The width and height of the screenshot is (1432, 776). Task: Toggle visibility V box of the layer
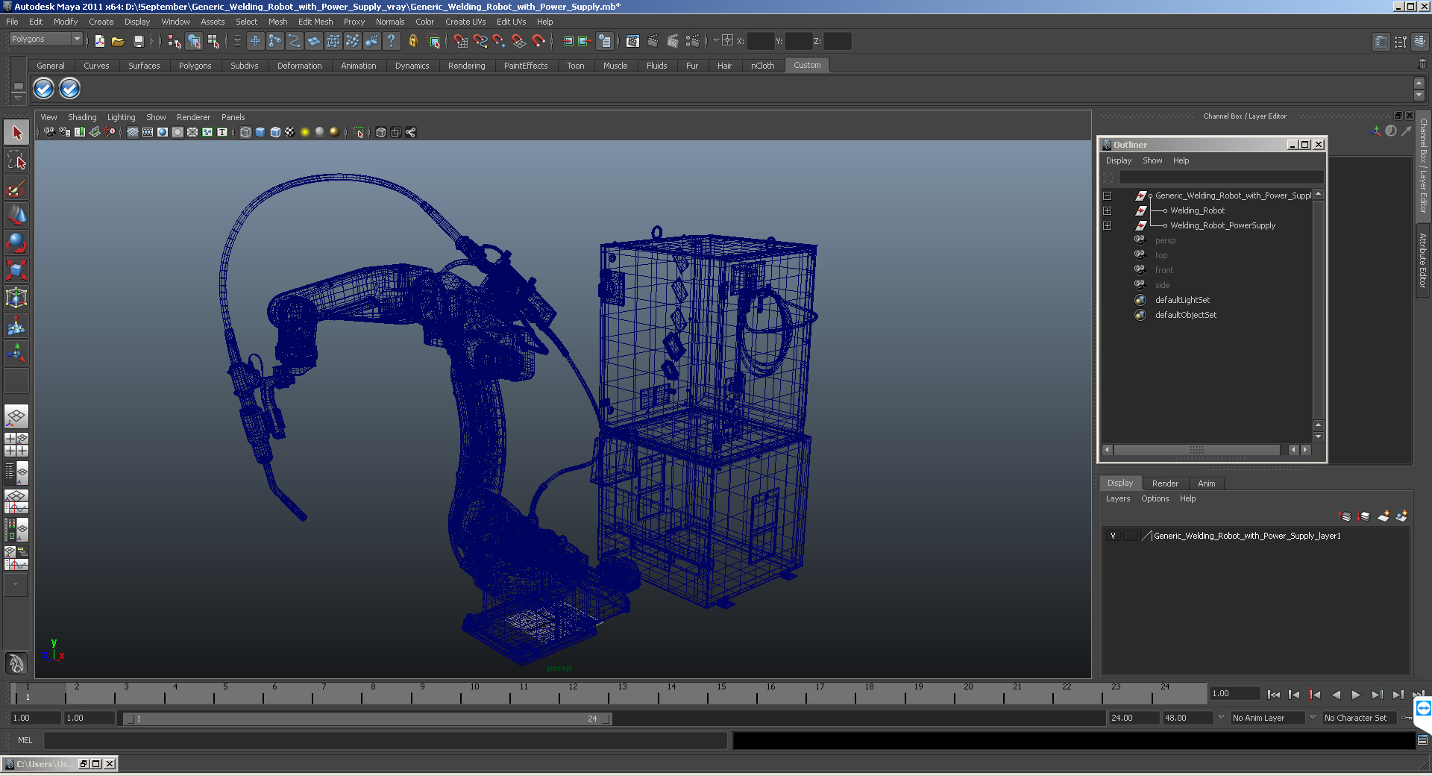pyautogui.click(x=1113, y=536)
